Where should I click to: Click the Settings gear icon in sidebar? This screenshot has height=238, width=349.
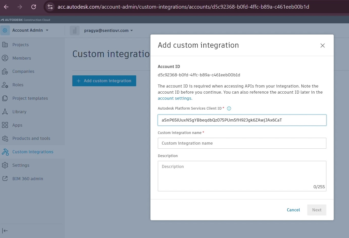(x=5, y=165)
